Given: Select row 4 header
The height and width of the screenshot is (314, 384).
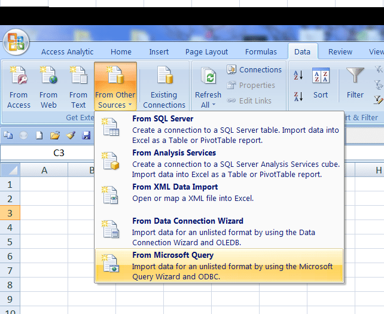Looking at the screenshot, I should point(10,227).
